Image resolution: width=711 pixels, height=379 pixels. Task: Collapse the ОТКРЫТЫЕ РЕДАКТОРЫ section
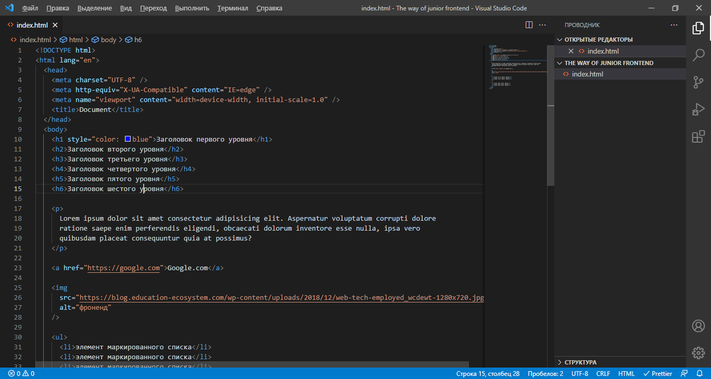pos(620,39)
